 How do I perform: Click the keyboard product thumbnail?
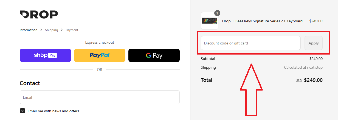(x=210, y=21)
